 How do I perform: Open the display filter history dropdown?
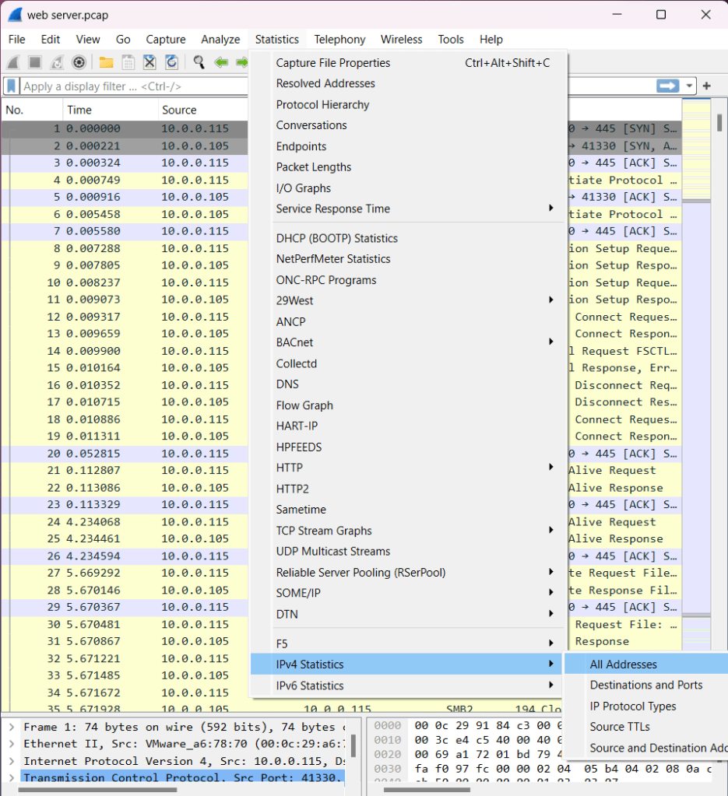(x=689, y=86)
